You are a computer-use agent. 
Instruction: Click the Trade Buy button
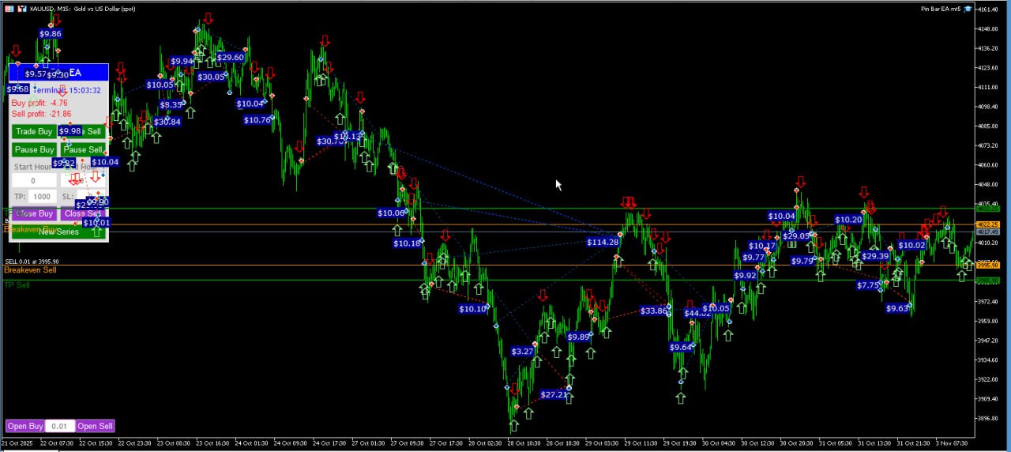click(34, 131)
